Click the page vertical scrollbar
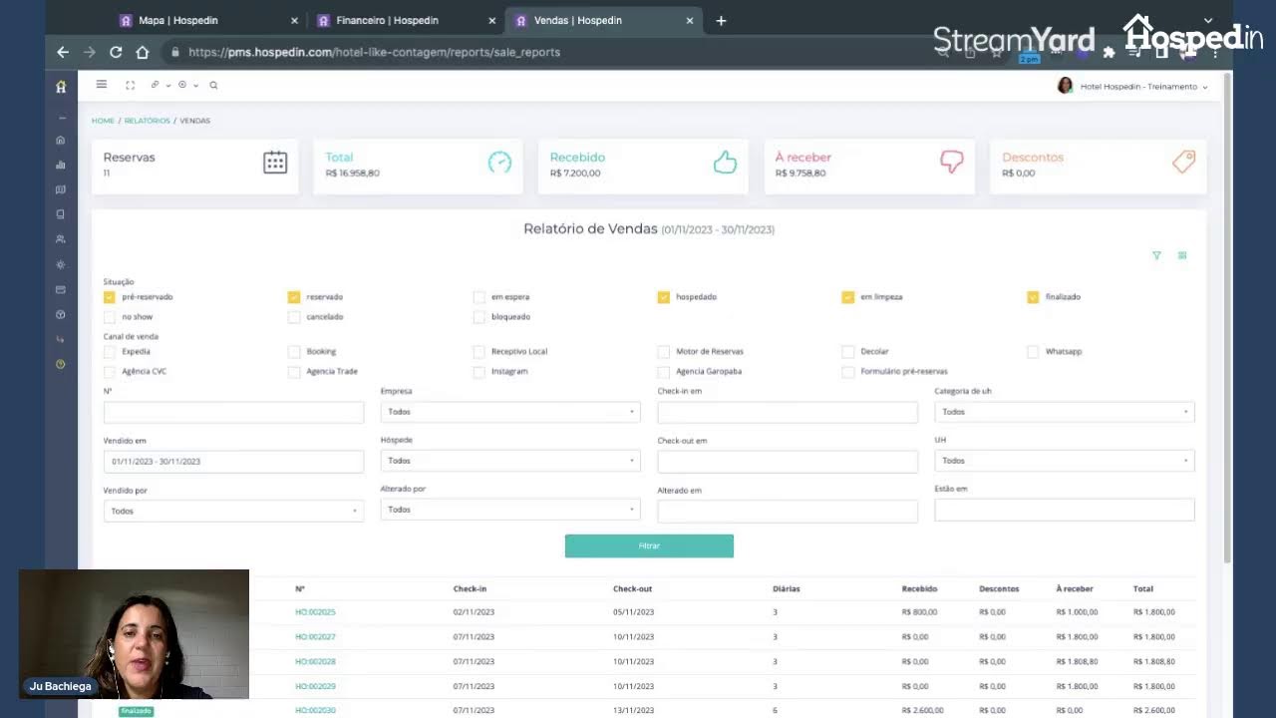This screenshot has height=718, width=1276. pos(1227,319)
